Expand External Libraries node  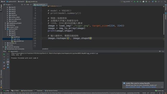[x=3, y=47]
